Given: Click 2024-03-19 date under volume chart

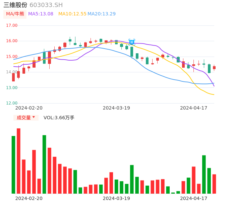Looking at the screenshot, I should pos(116,198).
